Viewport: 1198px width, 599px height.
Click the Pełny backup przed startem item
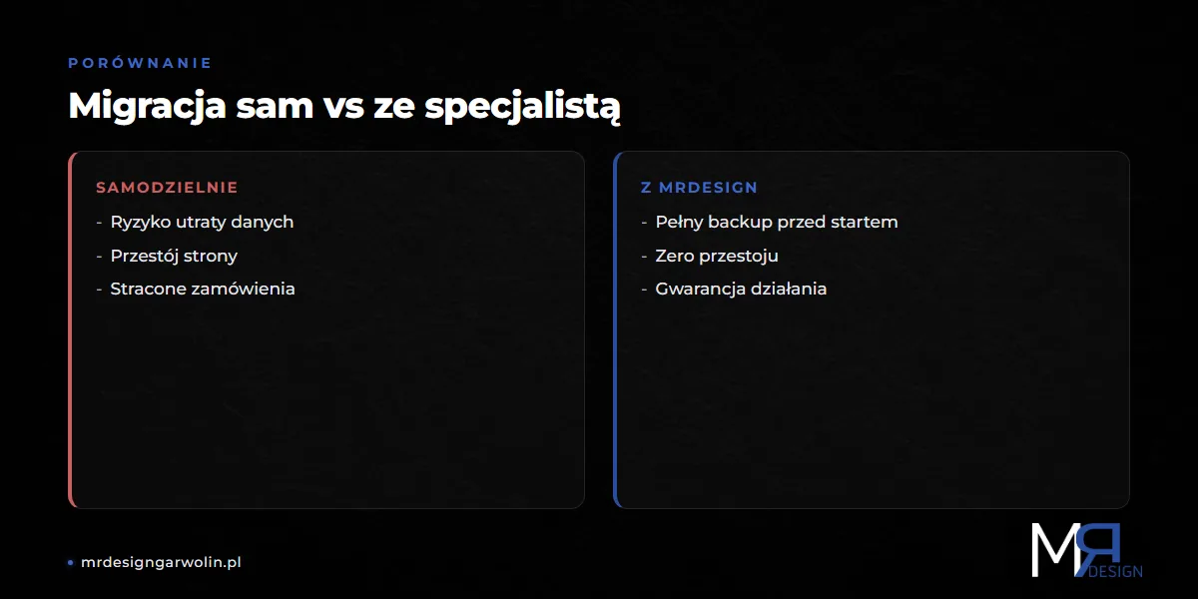777,223
